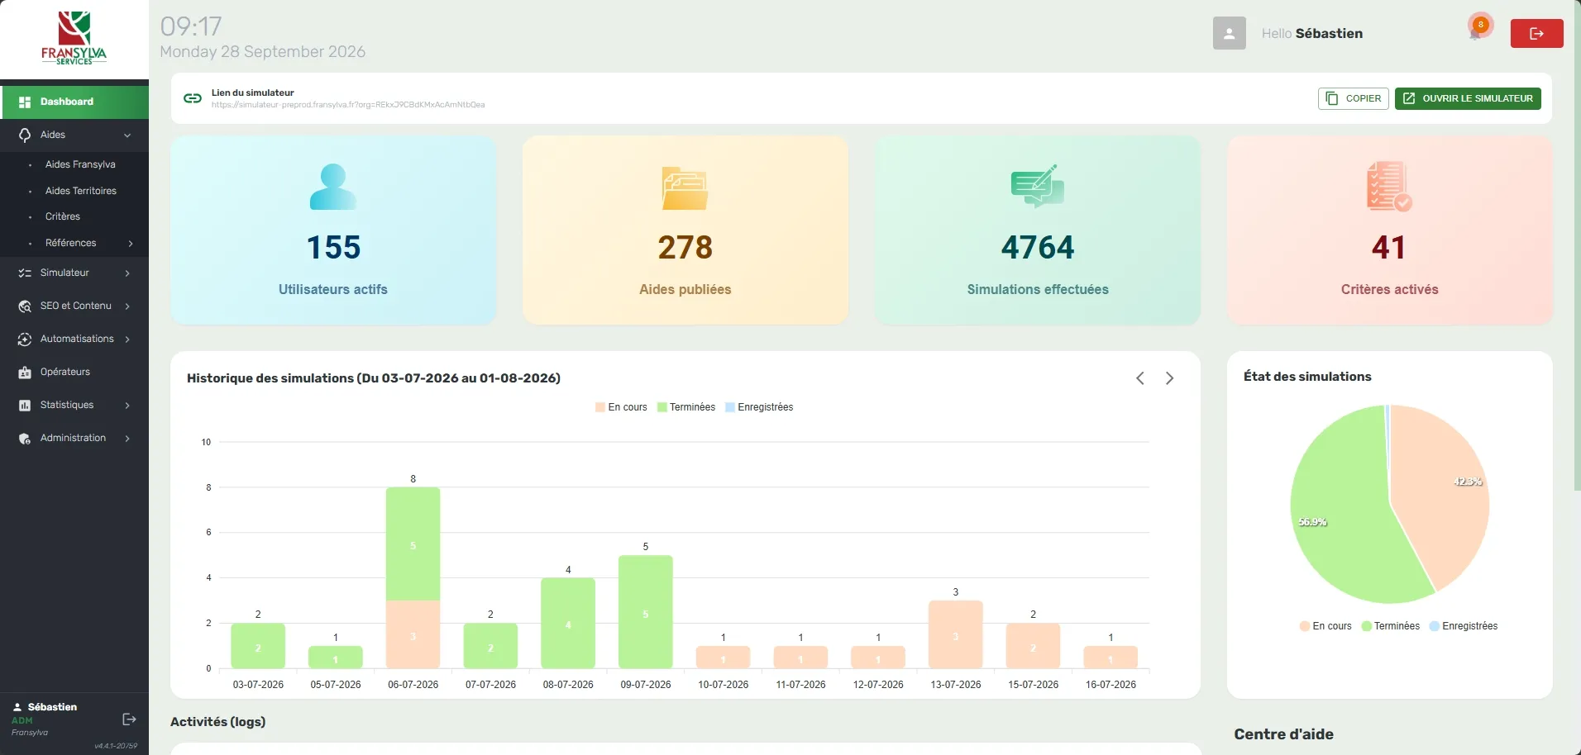Click the 06-07-2026 green Terminées bar segment
This screenshot has width=1581, height=755.
click(413, 544)
